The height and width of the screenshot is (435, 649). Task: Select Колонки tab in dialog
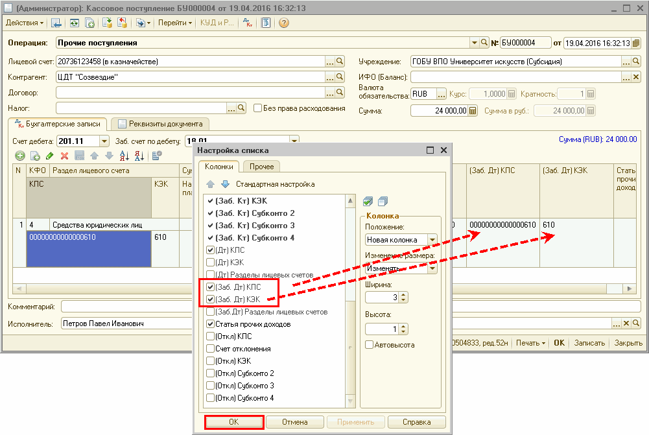(219, 167)
